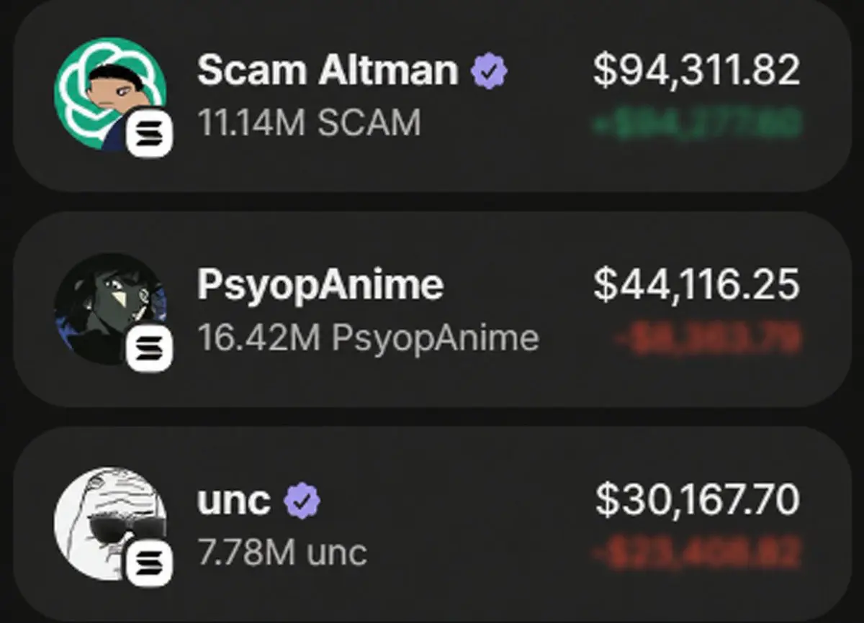Click the 11.14M SCAM balance text

pos(309,123)
